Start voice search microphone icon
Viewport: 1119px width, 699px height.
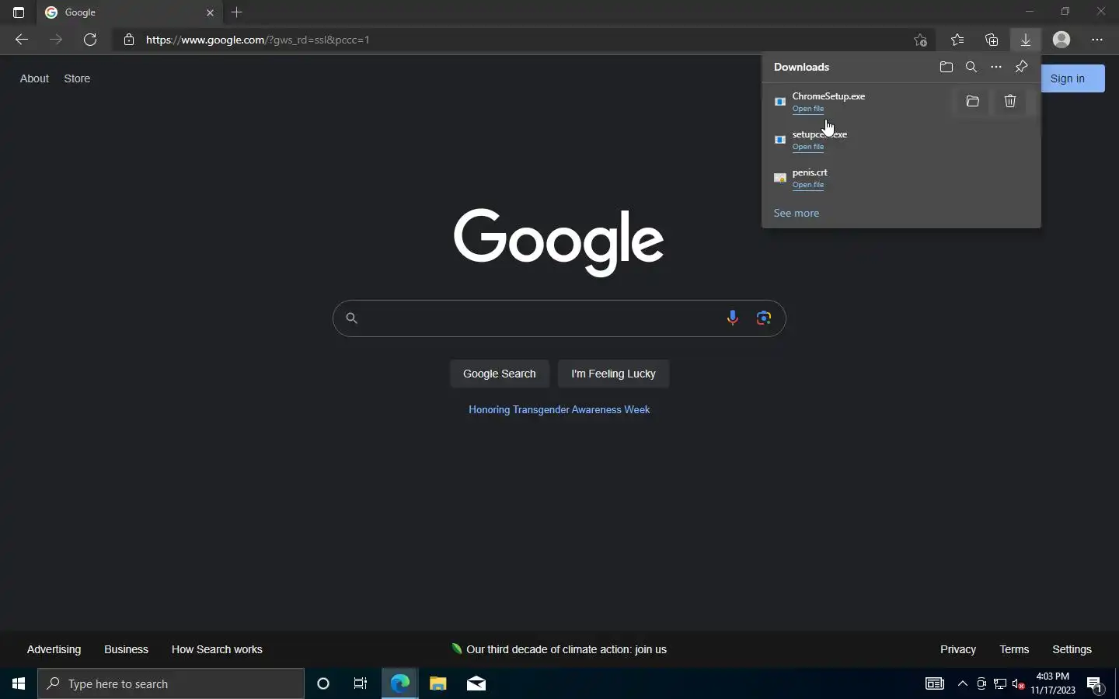[x=732, y=318]
